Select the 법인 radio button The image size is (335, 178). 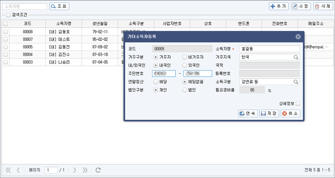185,90
